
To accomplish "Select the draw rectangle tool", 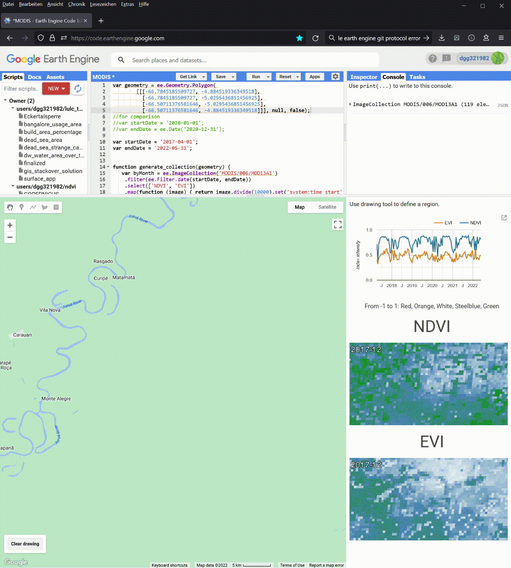I will (x=56, y=207).
